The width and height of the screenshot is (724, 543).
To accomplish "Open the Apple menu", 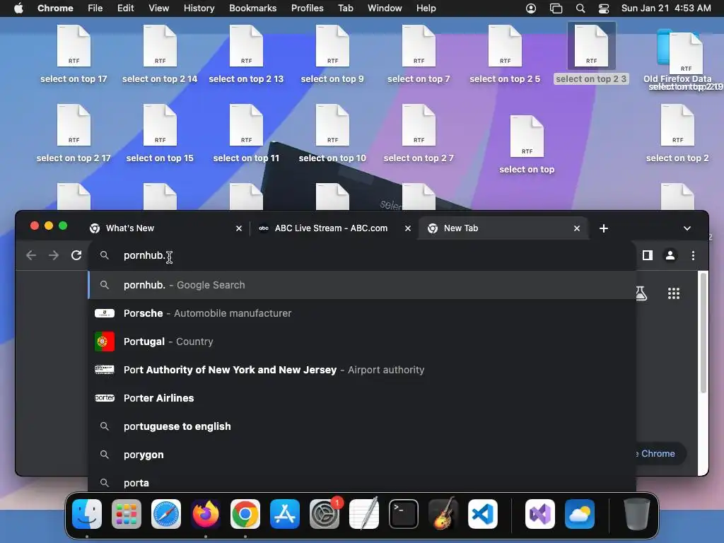I will point(18,8).
